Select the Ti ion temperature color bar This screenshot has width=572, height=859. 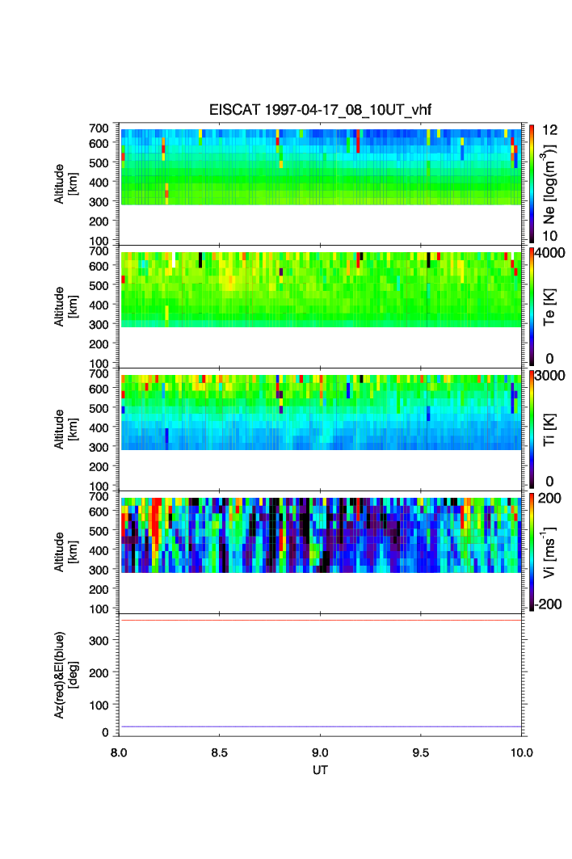(532, 429)
